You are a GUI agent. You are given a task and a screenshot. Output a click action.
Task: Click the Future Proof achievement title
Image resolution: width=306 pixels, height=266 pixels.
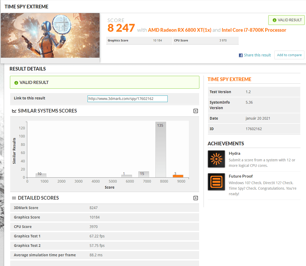coord(241,176)
